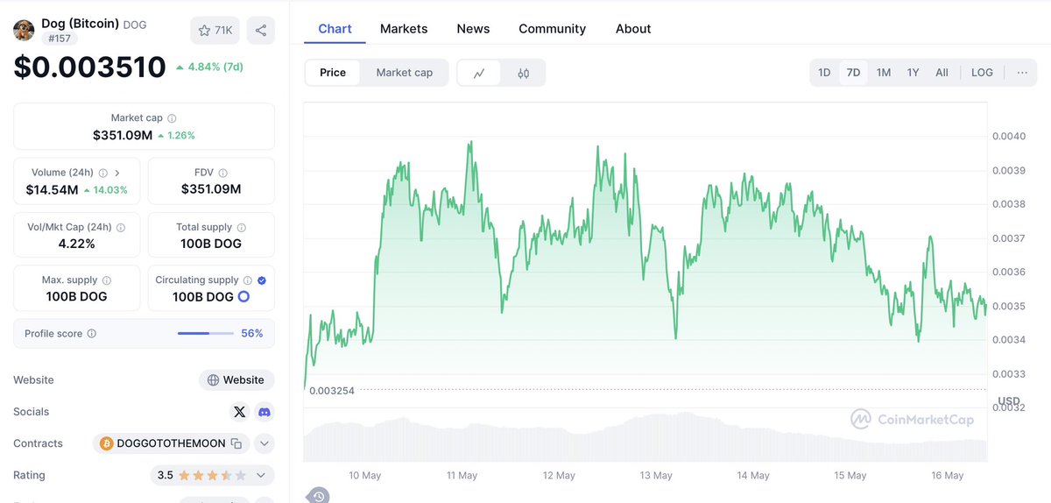Show Total supply info icon
The height and width of the screenshot is (503, 1051).
pos(241,227)
